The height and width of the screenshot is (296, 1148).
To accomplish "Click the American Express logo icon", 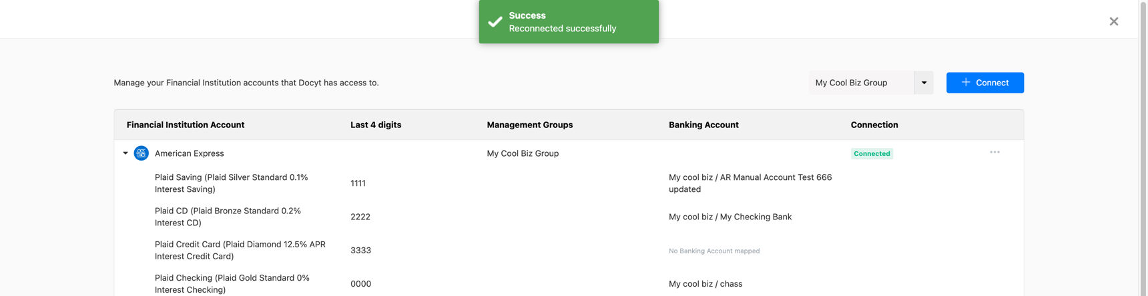I will coord(141,153).
